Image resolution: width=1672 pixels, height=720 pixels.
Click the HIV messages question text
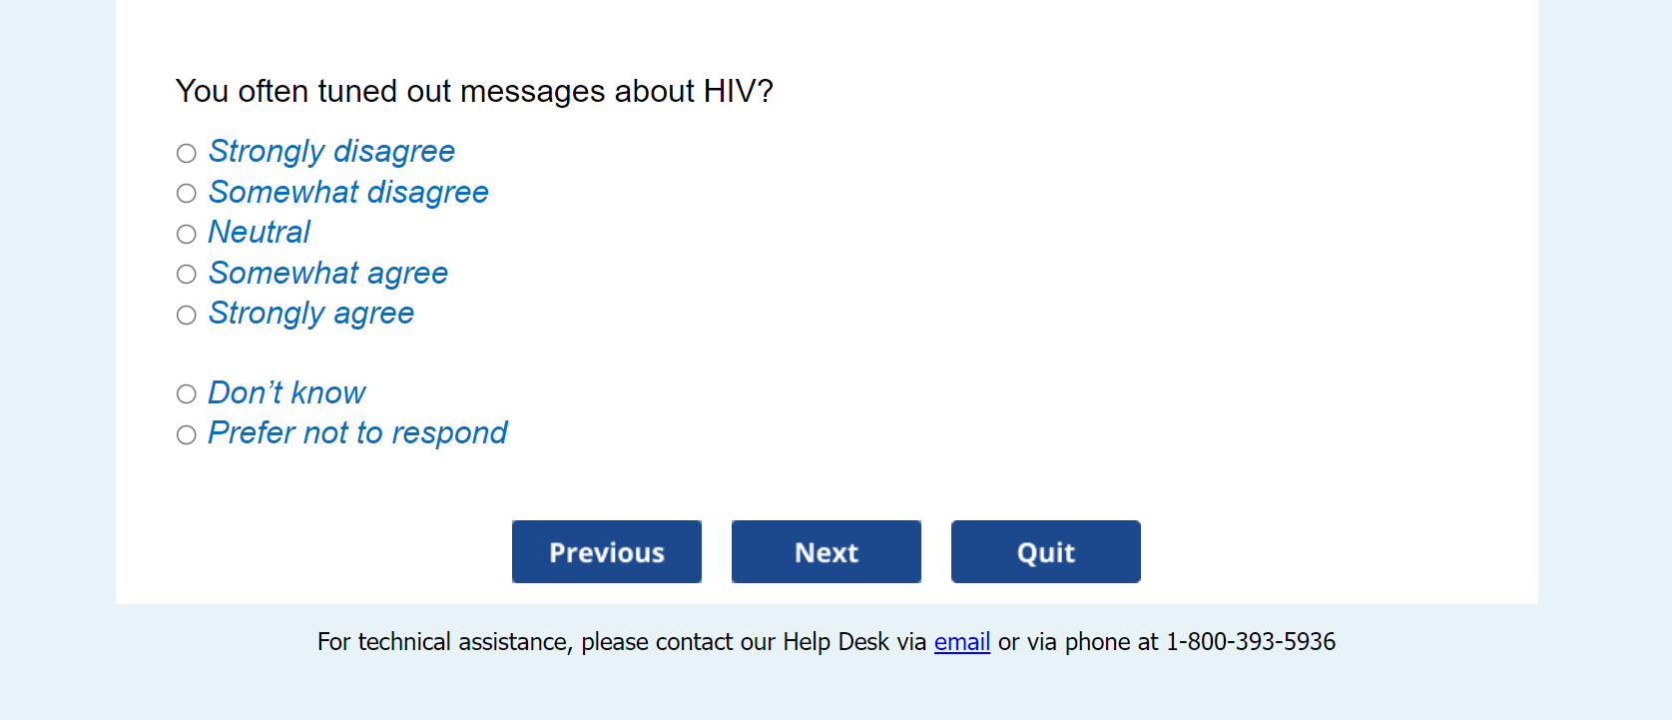point(474,92)
